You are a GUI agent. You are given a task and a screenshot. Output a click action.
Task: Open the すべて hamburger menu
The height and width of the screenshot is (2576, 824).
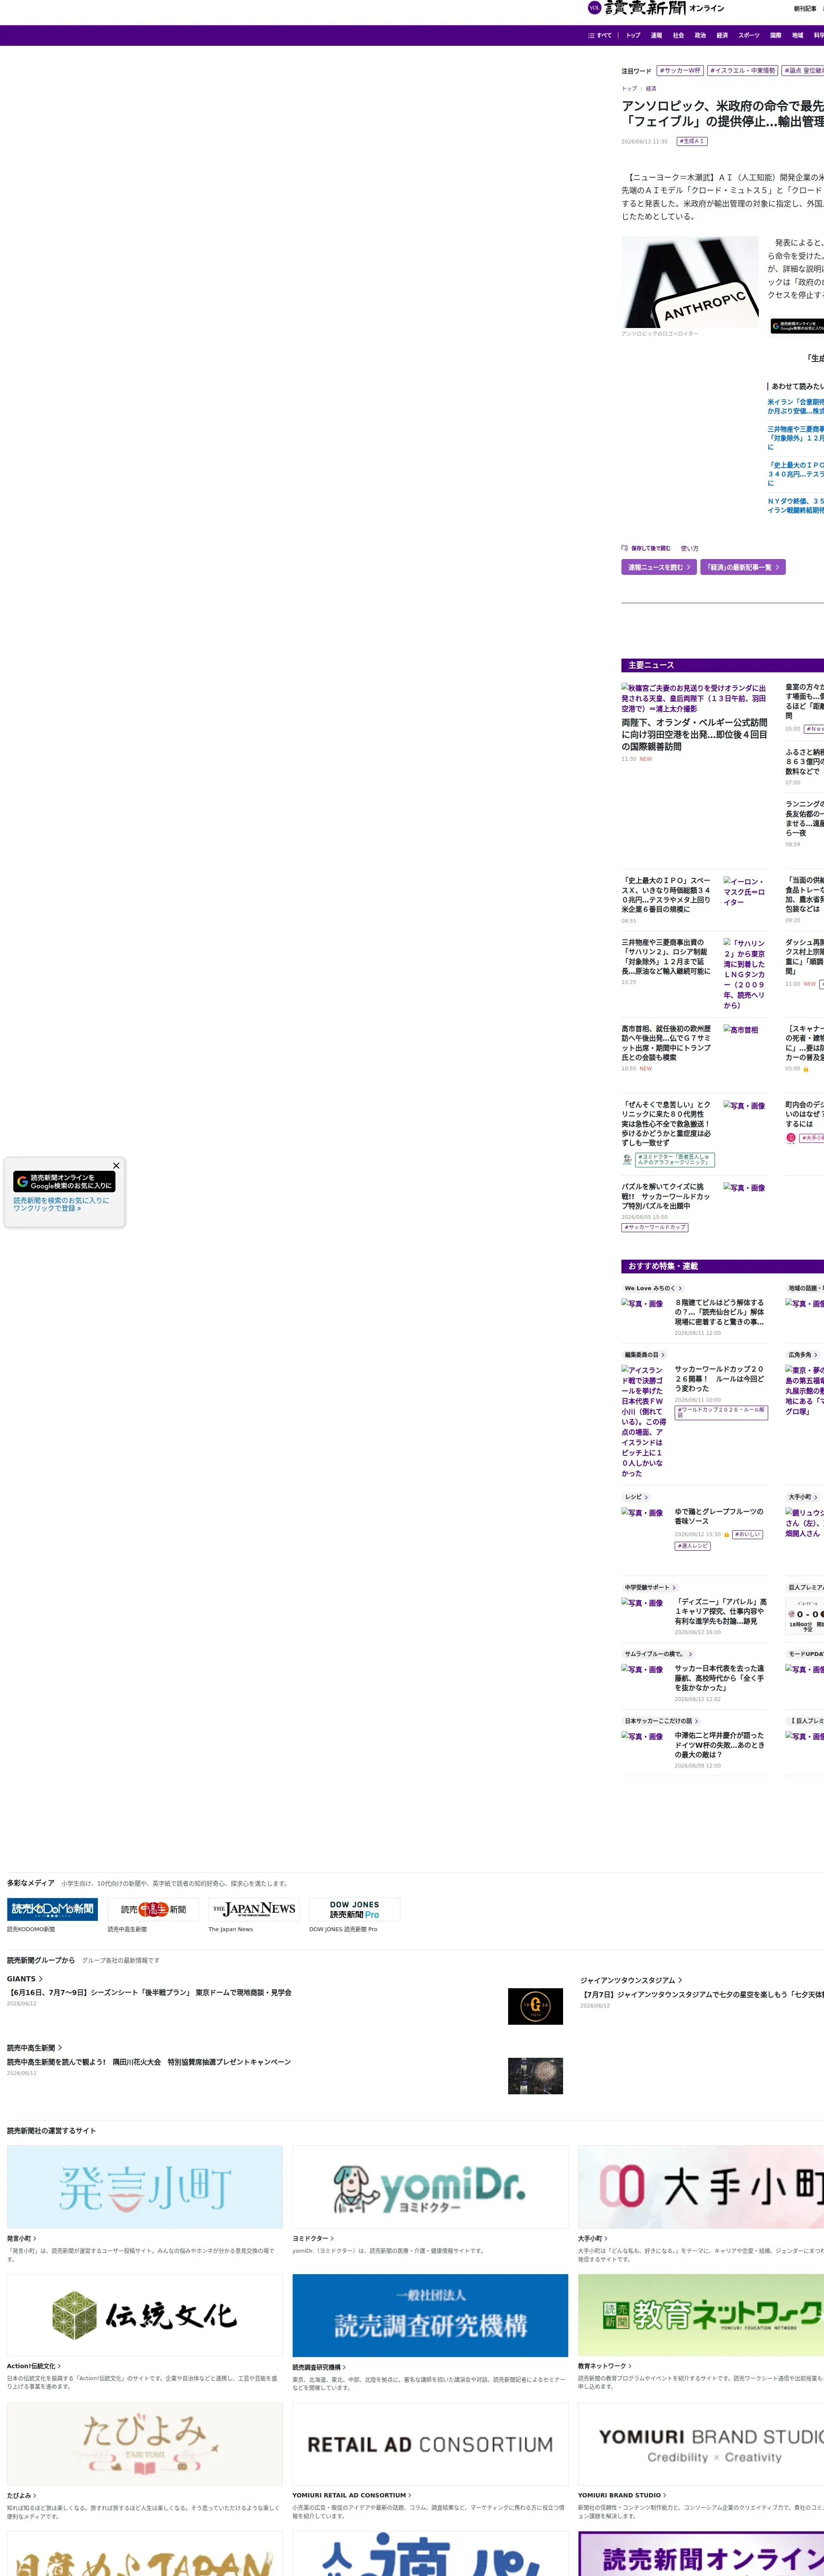click(600, 35)
